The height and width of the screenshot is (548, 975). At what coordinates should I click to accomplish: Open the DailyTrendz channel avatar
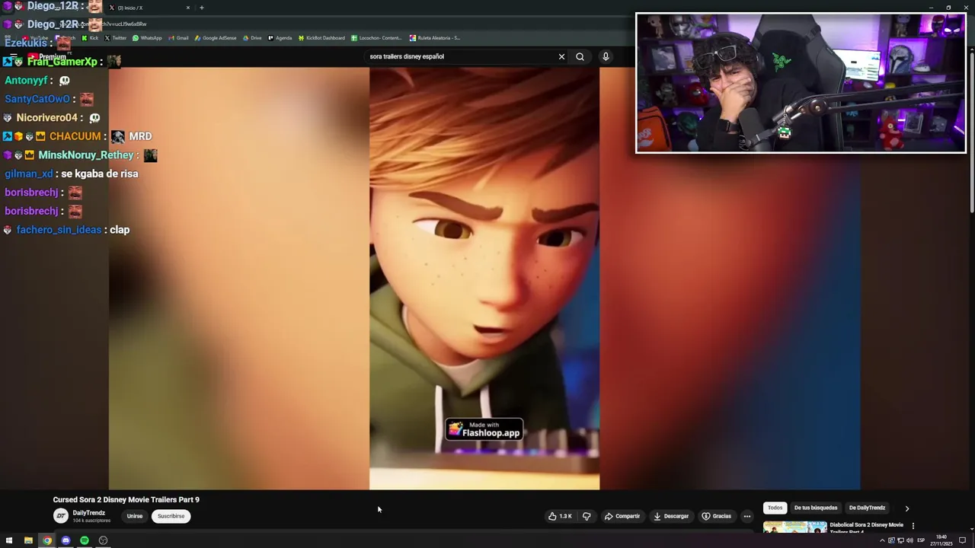(61, 516)
